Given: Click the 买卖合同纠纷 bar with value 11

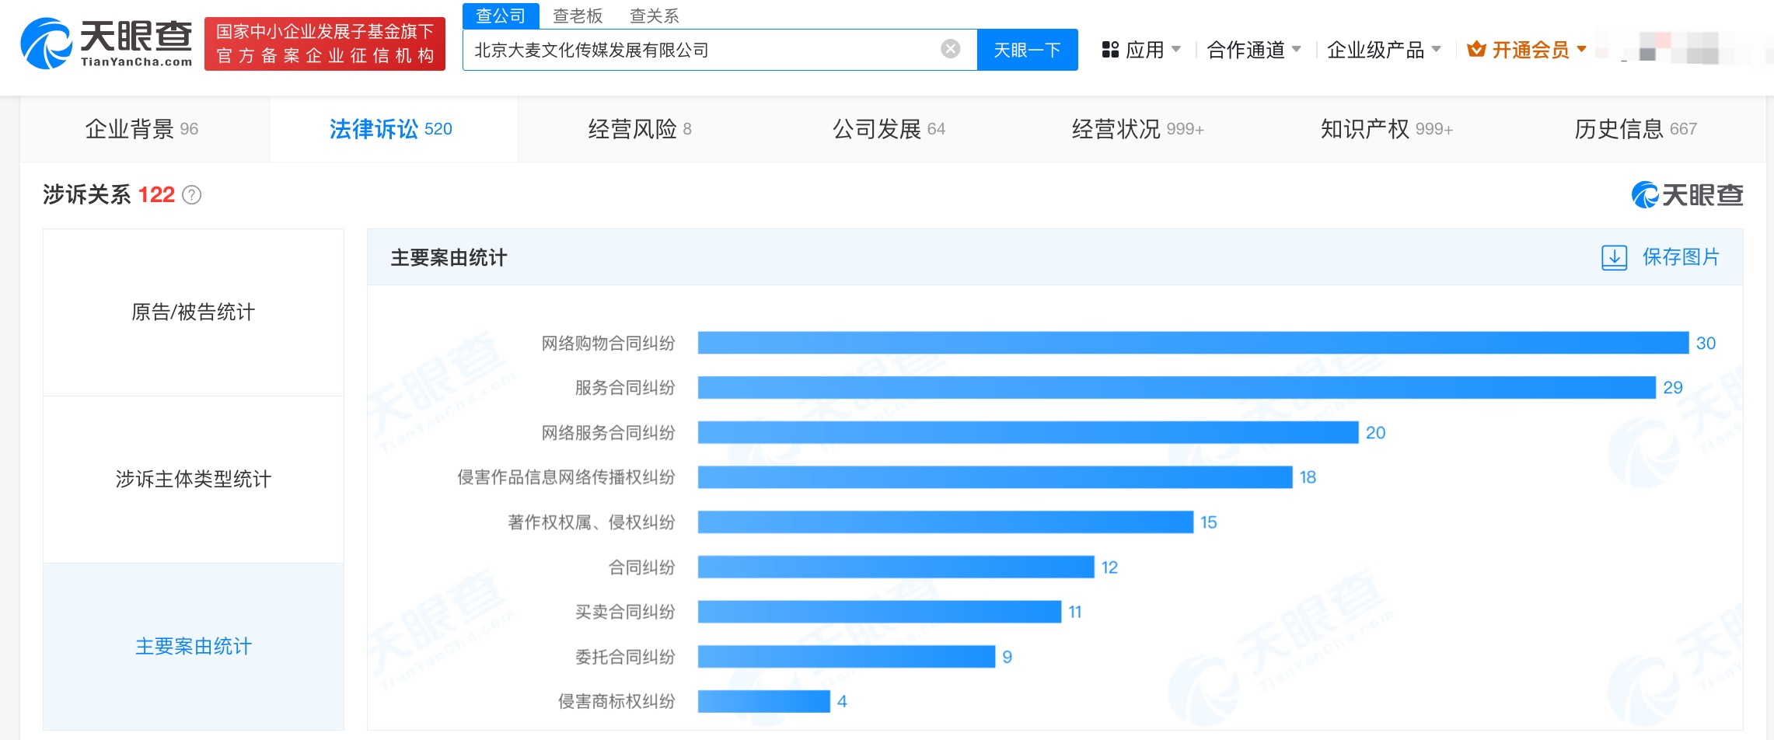Looking at the screenshot, I should [880, 612].
